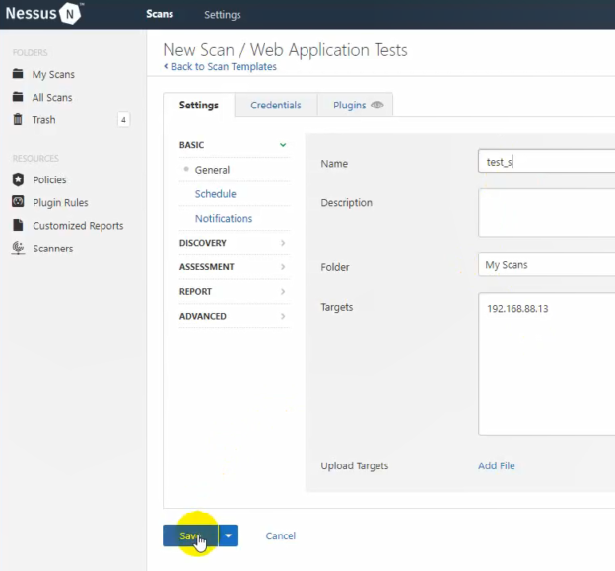Switch to the Credentials tab
The image size is (615, 571).
click(x=275, y=106)
